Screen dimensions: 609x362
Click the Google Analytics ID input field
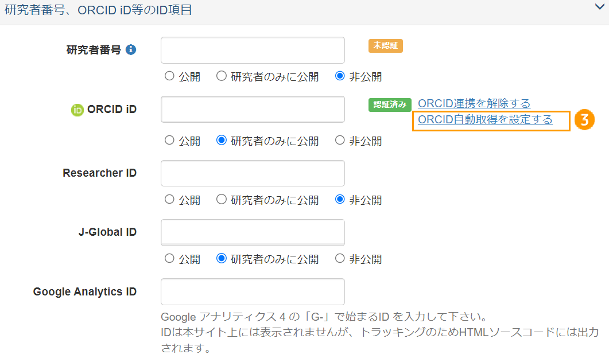tap(253, 291)
